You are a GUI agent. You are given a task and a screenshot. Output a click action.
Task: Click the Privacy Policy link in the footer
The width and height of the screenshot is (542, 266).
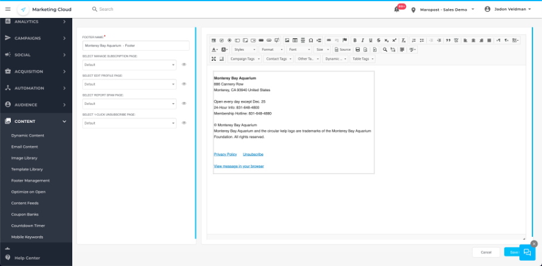pyautogui.click(x=226, y=154)
